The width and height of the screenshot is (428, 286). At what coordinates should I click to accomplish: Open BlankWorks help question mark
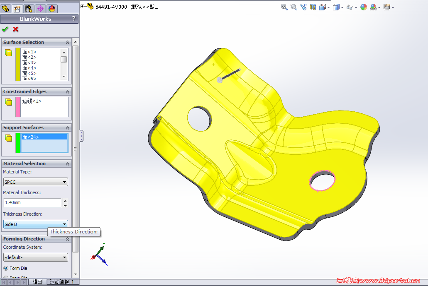point(73,19)
